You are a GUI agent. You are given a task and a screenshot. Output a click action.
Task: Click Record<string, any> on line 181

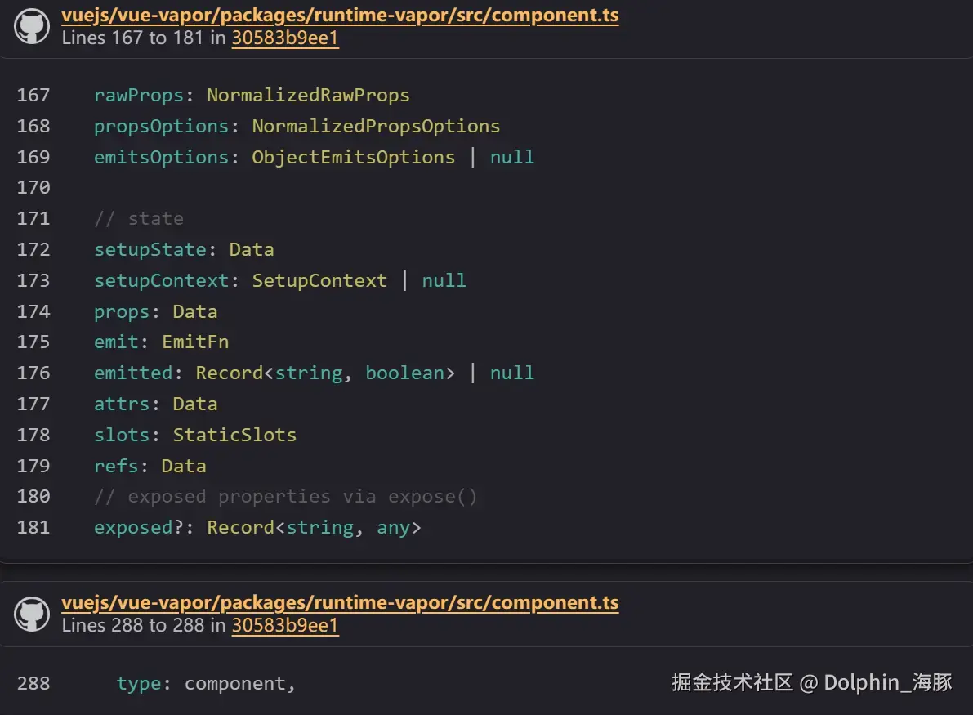pyautogui.click(x=313, y=527)
